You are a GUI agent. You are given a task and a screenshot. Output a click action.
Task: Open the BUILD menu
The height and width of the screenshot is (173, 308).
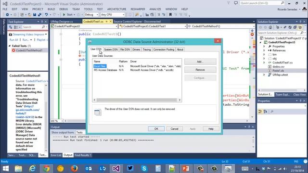click(x=51, y=9)
